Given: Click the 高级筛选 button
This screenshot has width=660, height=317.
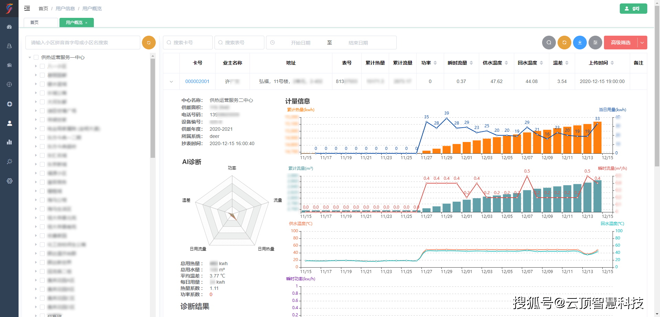Looking at the screenshot, I should tap(620, 43).
